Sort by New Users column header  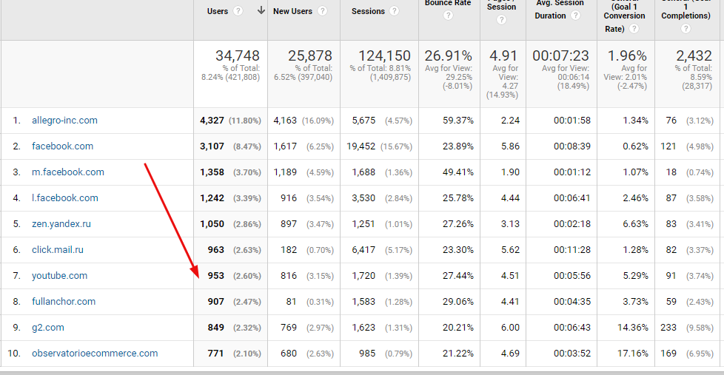pyautogui.click(x=292, y=11)
